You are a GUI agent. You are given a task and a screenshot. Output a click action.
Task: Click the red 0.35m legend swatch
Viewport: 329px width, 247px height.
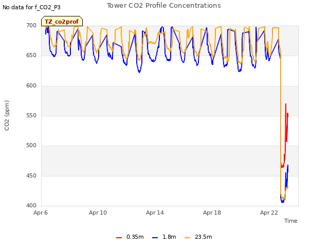coord(119,238)
